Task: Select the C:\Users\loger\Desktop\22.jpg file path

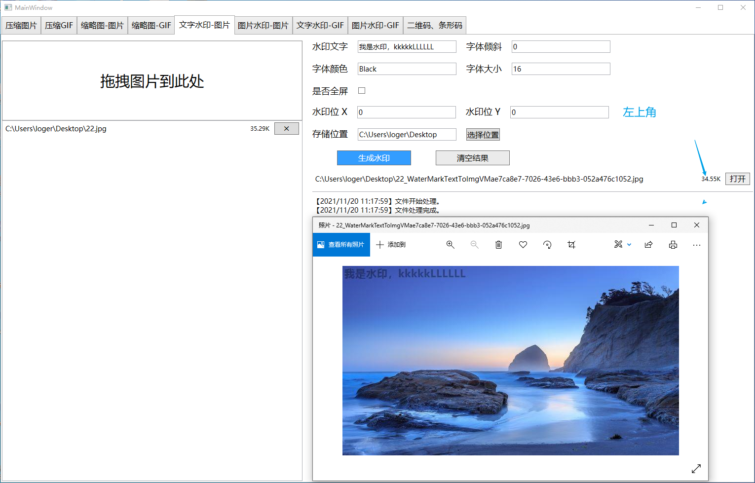Action: [x=56, y=129]
